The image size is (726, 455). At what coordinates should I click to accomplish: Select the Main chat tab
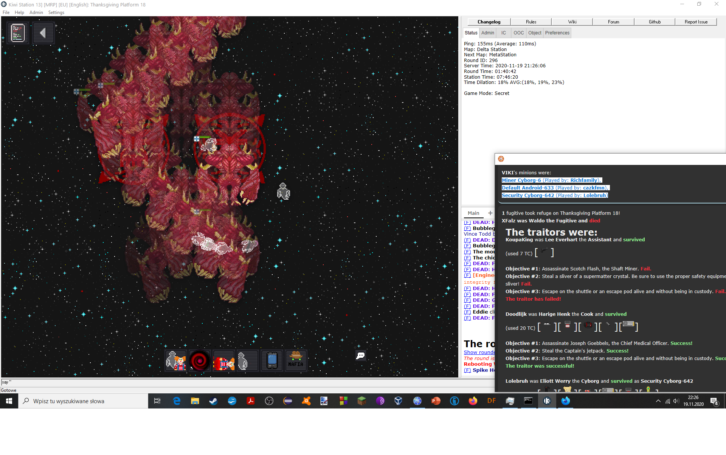click(x=473, y=213)
